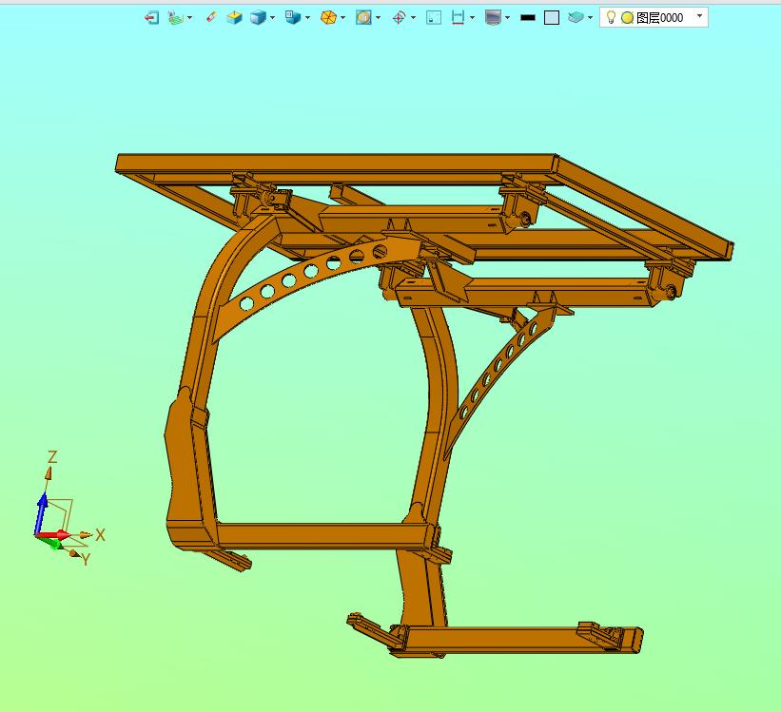Viewport: 781px width, 712px height.
Task: Click the yellow-topped box view icon
Action: tap(234, 18)
